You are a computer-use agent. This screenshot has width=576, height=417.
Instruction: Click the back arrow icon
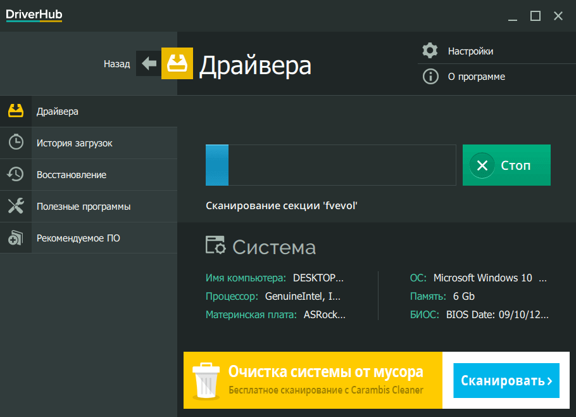pos(149,63)
